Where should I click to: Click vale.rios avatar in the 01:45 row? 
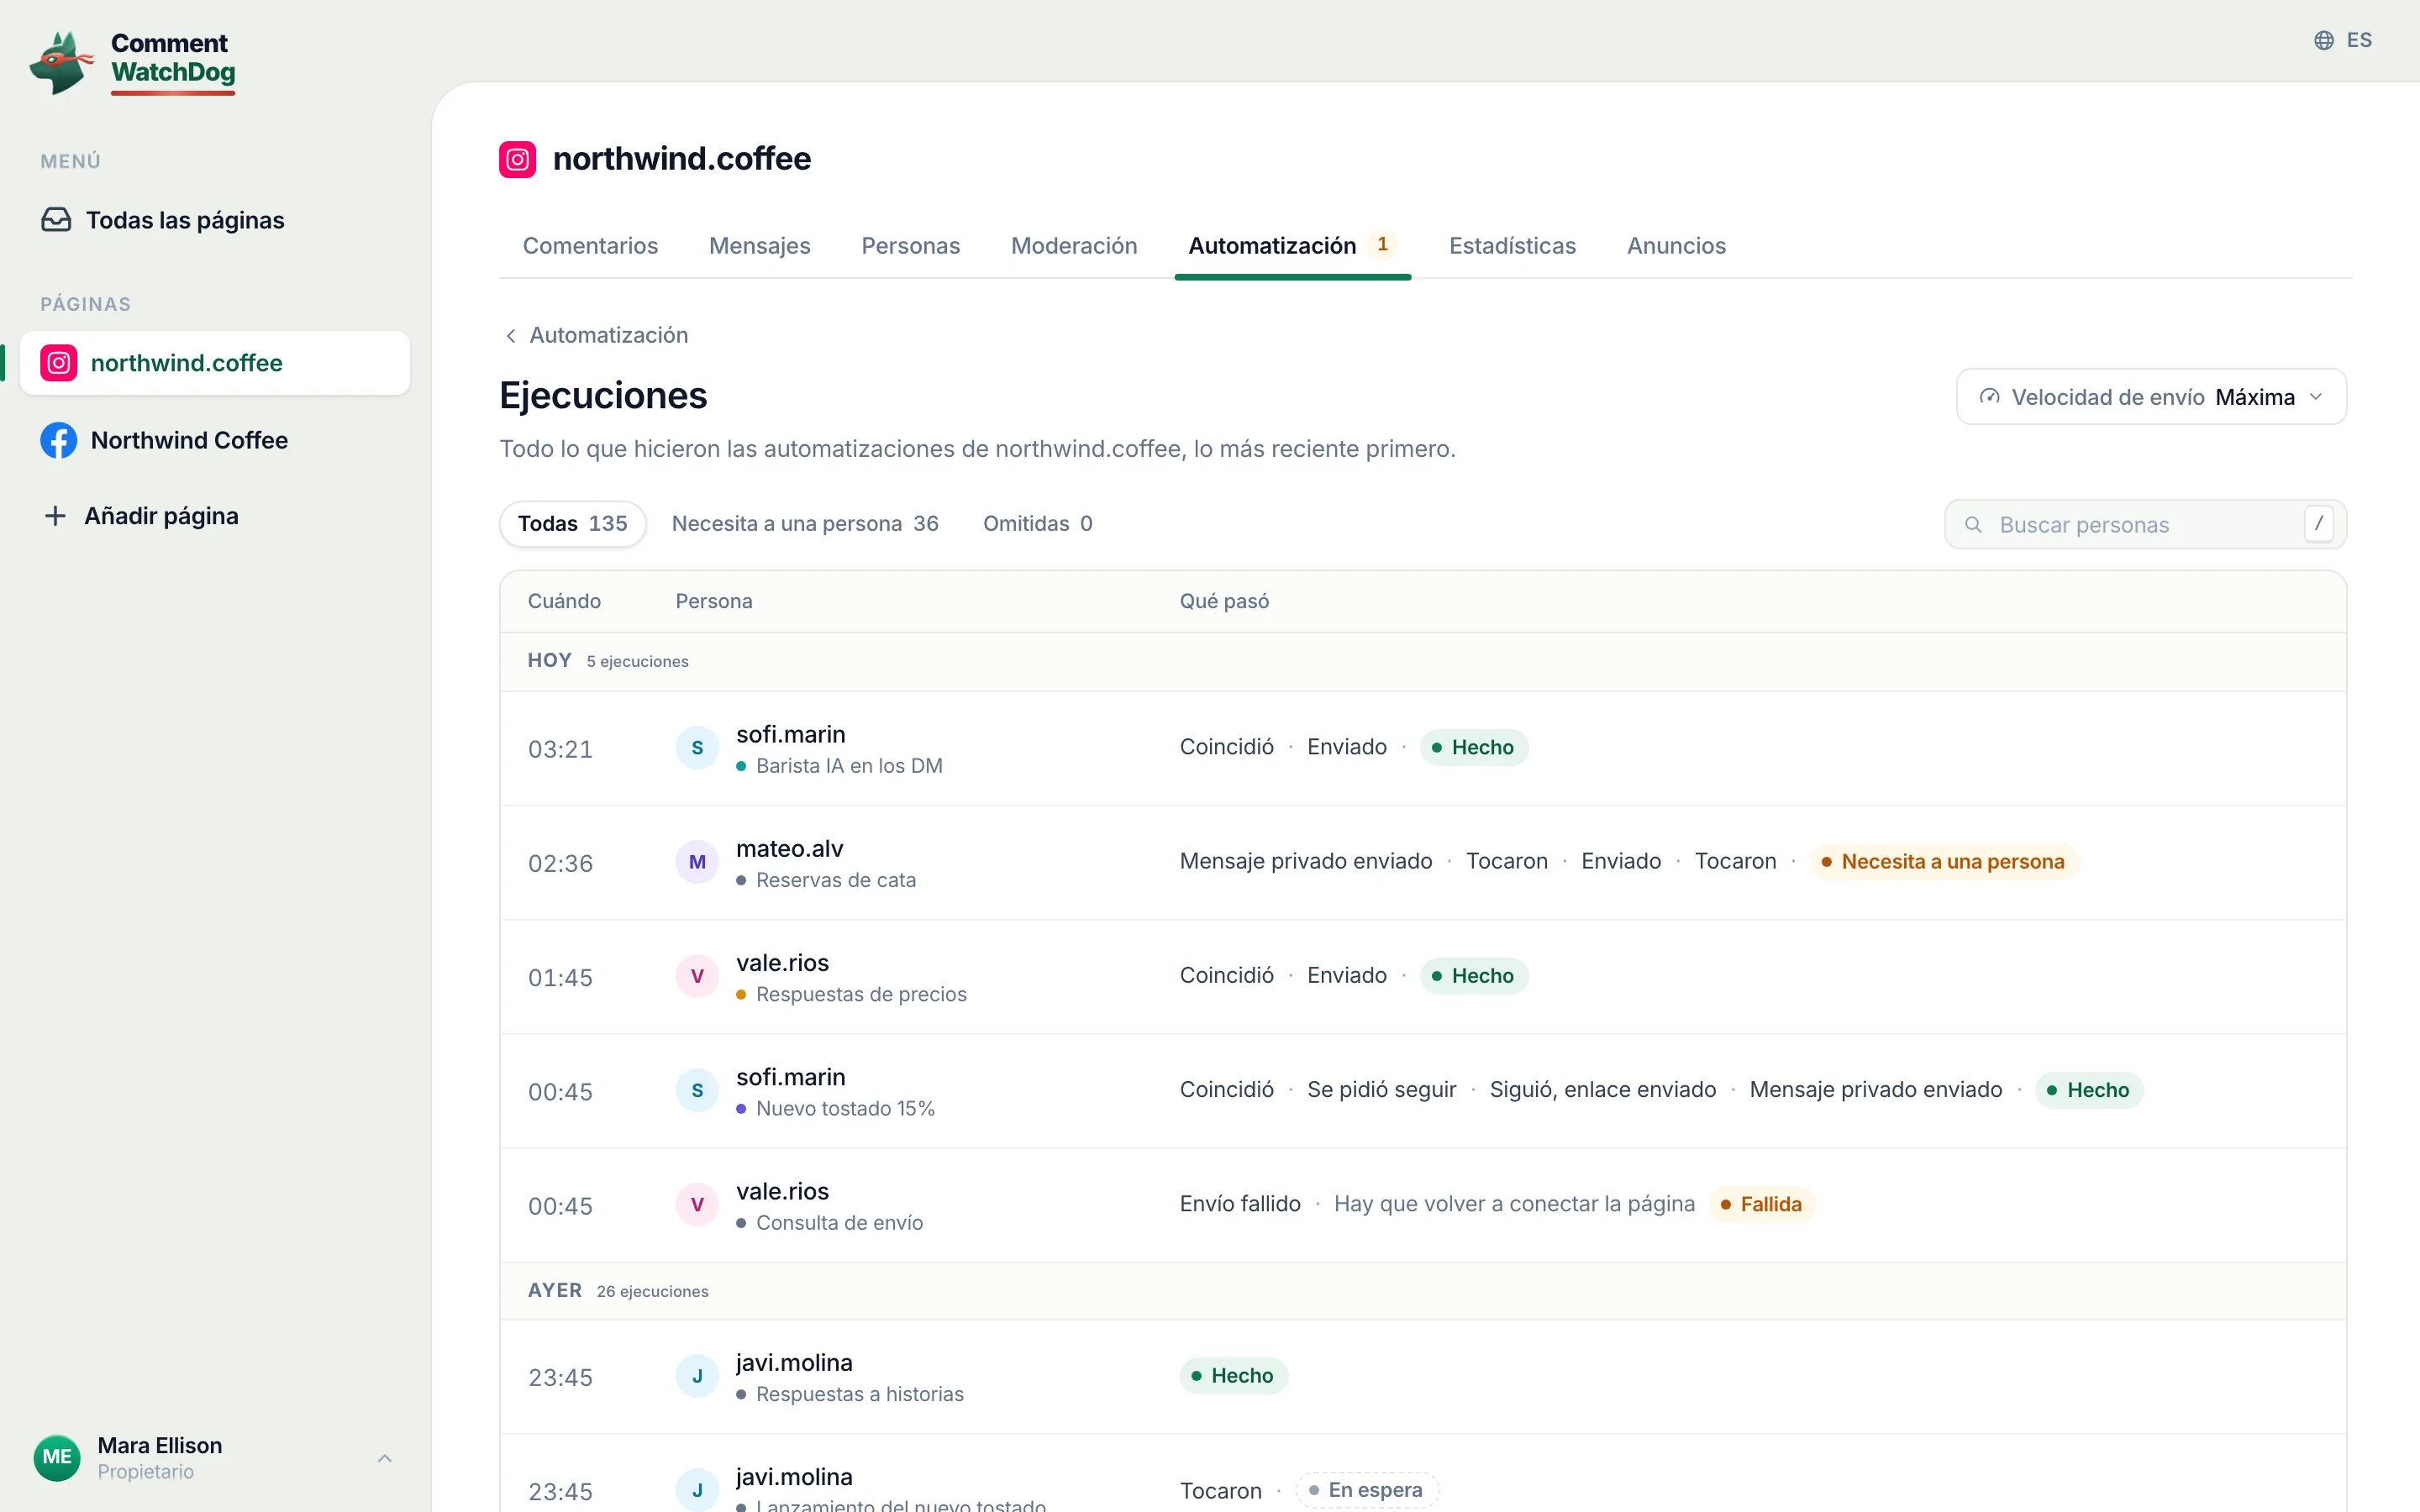tap(697, 976)
